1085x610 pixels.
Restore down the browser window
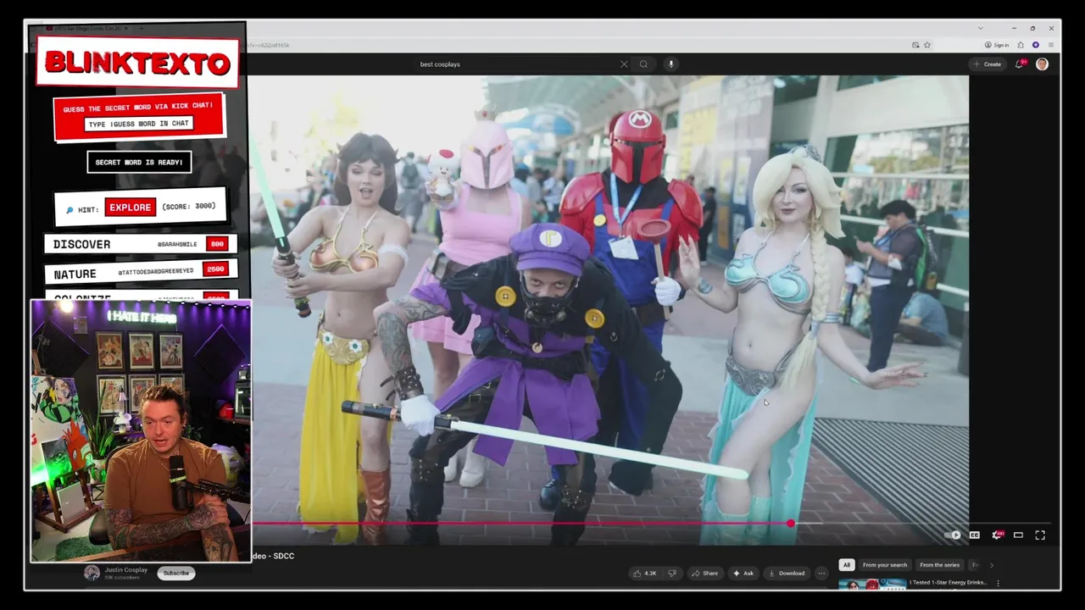1032,28
